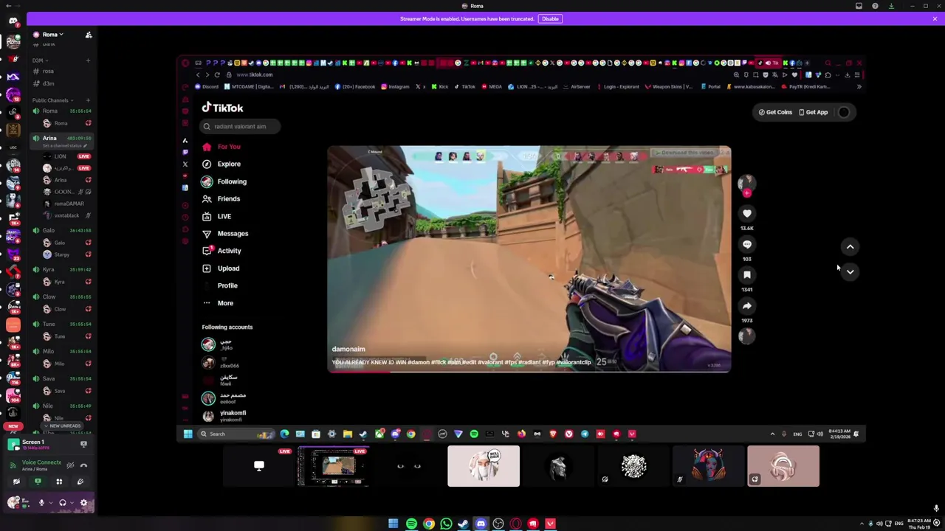Click Get App button on TikTok
Screen dimensions: 945x531
(x=813, y=112)
